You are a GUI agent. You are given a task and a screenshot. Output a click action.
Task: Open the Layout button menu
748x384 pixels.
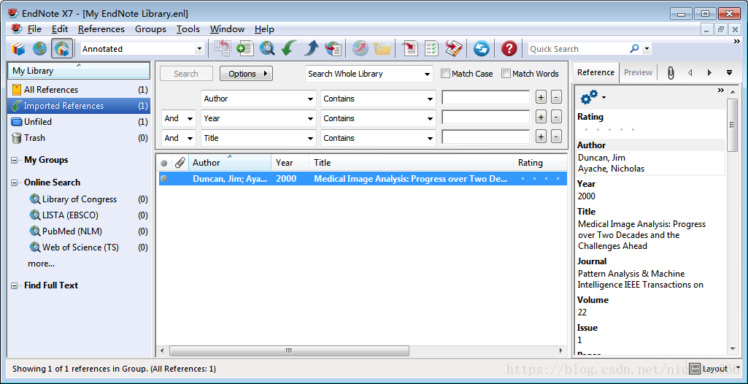pyautogui.click(x=714, y=369)
